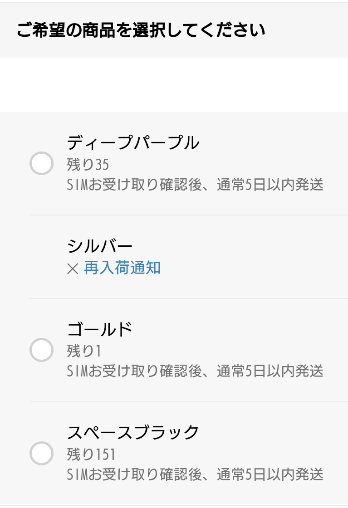Click the 残り1 stock count text
The image size is (348, 508).
[84, 351]
